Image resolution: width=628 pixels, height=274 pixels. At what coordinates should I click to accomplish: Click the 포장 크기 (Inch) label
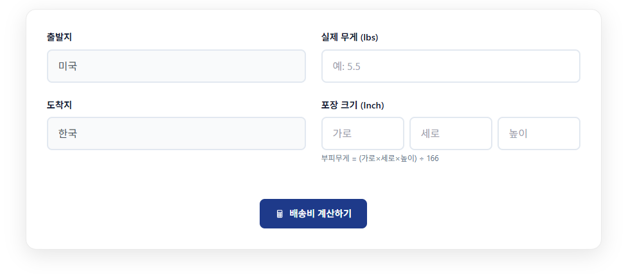click(x=352, y=105)
